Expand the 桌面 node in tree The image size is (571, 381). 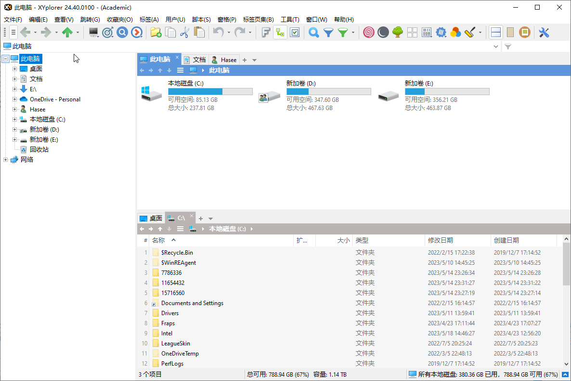(14, 69)
